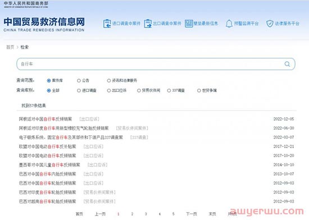This screenshot has height=220, width=309.
Task: Click [贸易伙伴间案件] tag on 巴西对越南 row
Action: 99,201
